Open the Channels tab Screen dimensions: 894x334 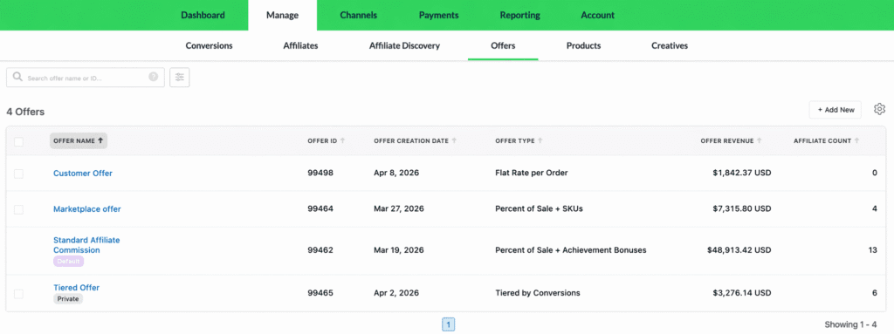click(359, 16)
